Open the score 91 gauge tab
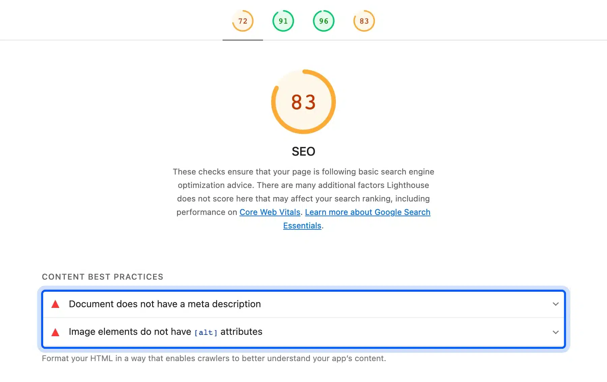 point(283,21)
